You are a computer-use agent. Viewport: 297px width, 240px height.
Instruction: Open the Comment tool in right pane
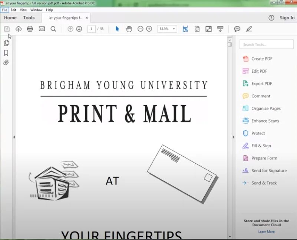[x=256, y=96]
